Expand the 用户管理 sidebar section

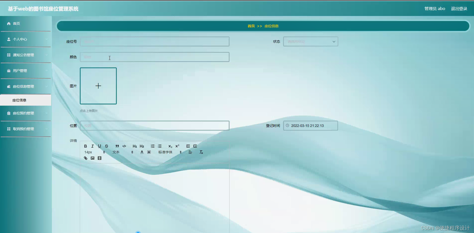pos(25,71)
